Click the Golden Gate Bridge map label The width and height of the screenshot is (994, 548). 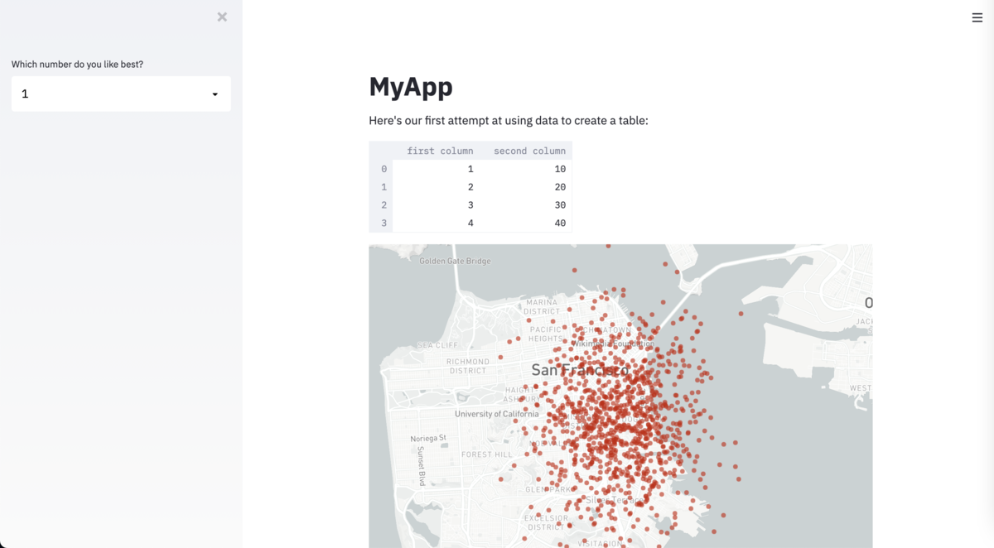tap(455, 261)
